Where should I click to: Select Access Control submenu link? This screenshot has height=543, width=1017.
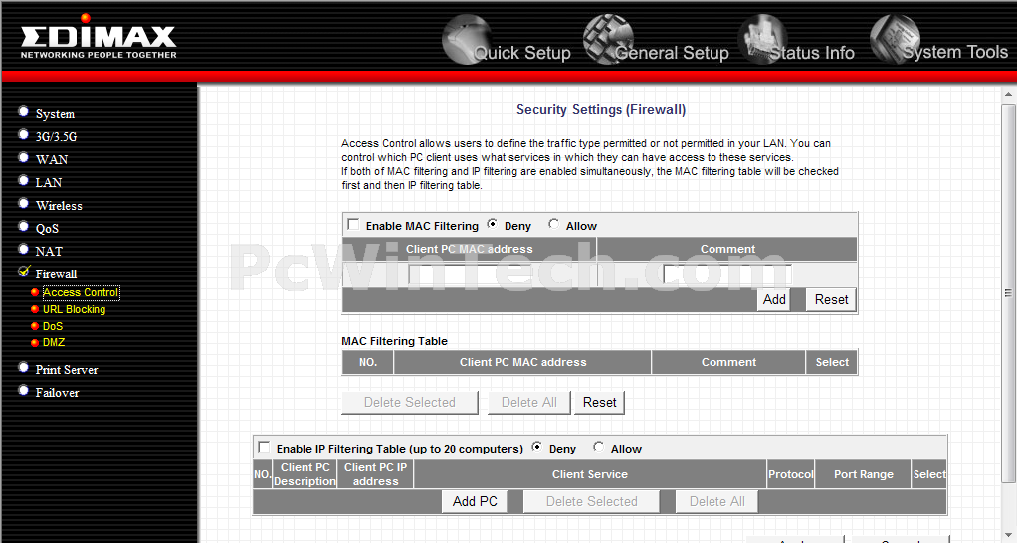click(81, 293)
